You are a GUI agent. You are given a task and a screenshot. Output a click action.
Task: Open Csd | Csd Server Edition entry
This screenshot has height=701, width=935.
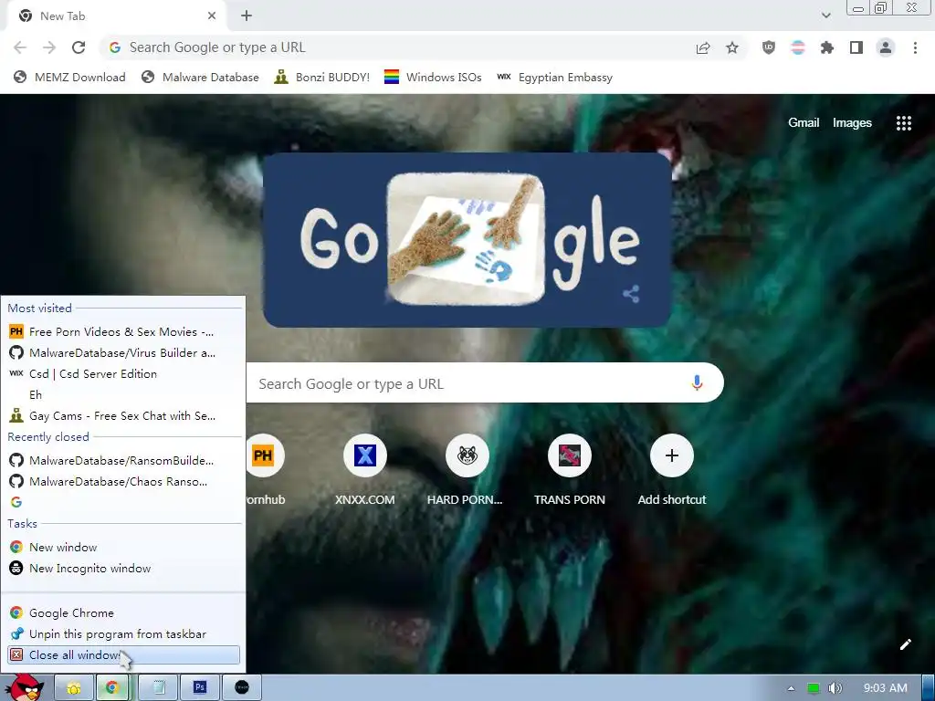tap(123, 373)
